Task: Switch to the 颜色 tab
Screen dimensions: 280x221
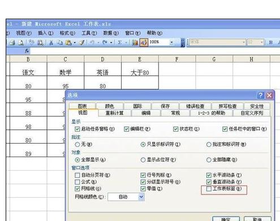Action: click(110, 106)
